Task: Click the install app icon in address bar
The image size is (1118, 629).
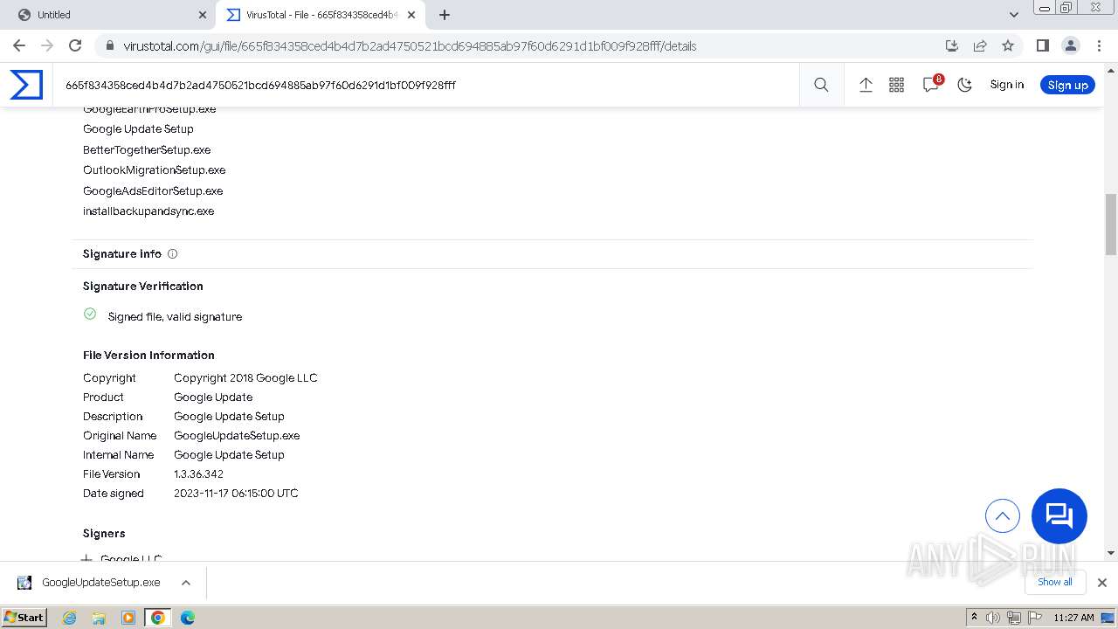Action: point(952,45)
